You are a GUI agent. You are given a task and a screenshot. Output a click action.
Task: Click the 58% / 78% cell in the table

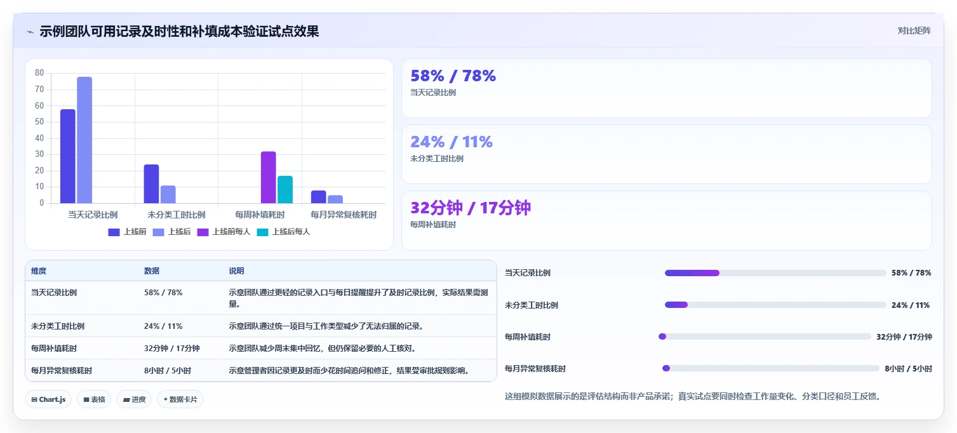click(163, 293)
